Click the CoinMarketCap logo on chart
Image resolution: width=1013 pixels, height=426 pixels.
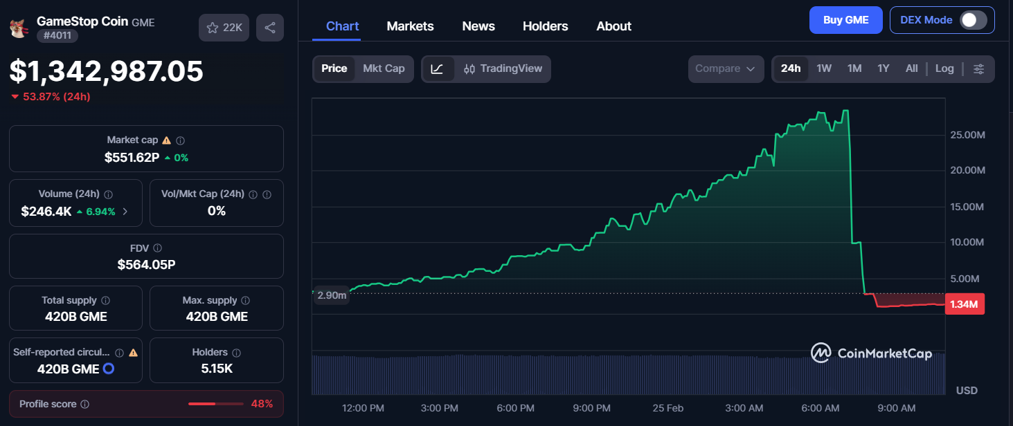[871, 353]
